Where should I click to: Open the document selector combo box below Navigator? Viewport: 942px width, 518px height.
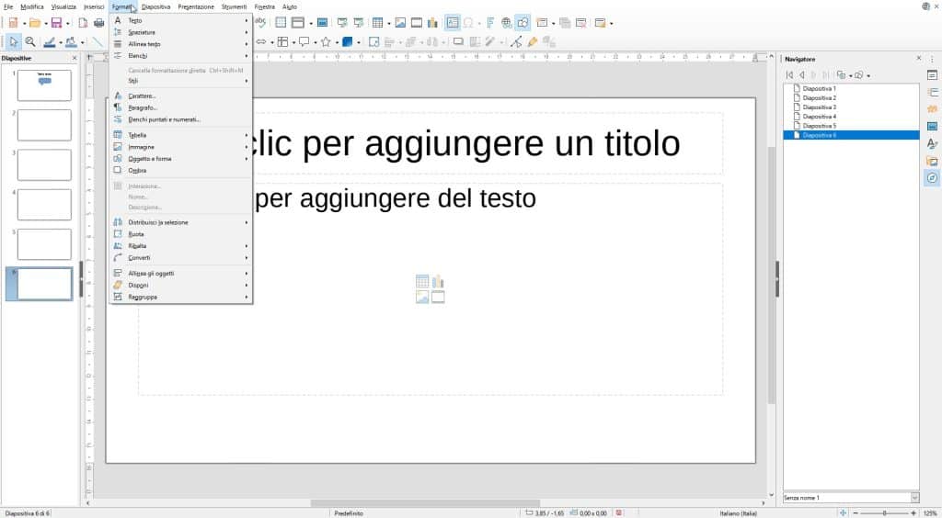(851, 498)
